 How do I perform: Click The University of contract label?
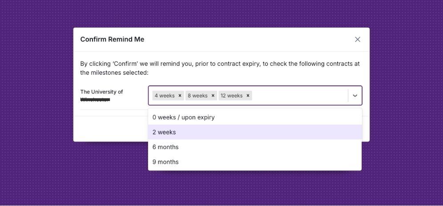coord(101,92)
